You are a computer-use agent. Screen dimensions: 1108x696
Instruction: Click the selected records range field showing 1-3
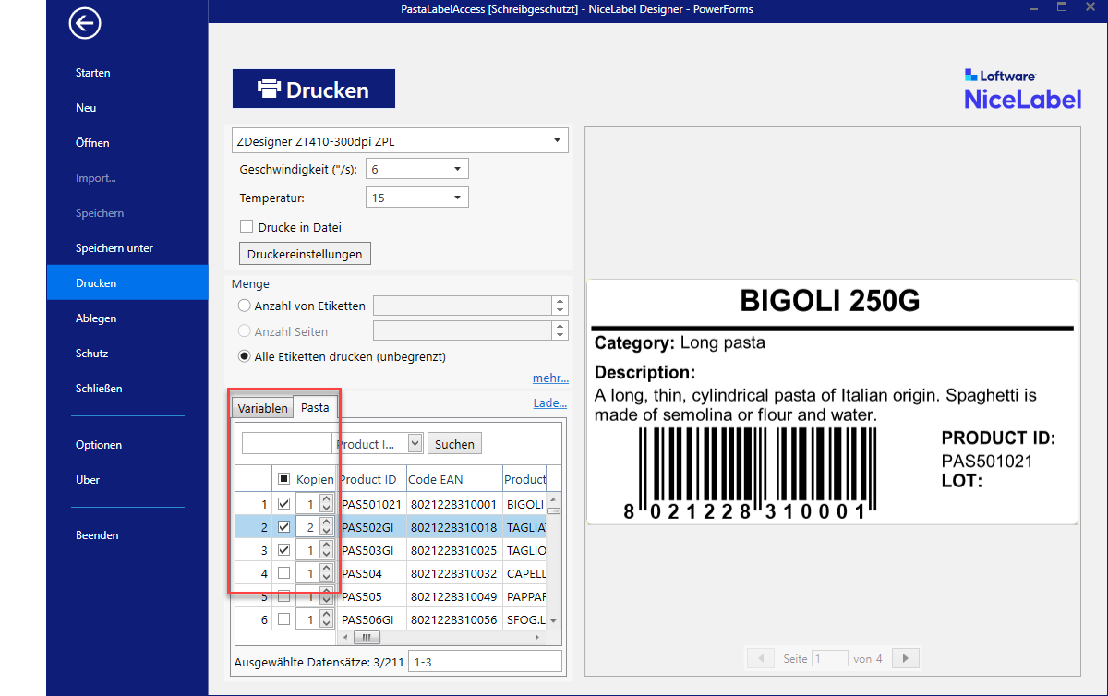point(487,662)
